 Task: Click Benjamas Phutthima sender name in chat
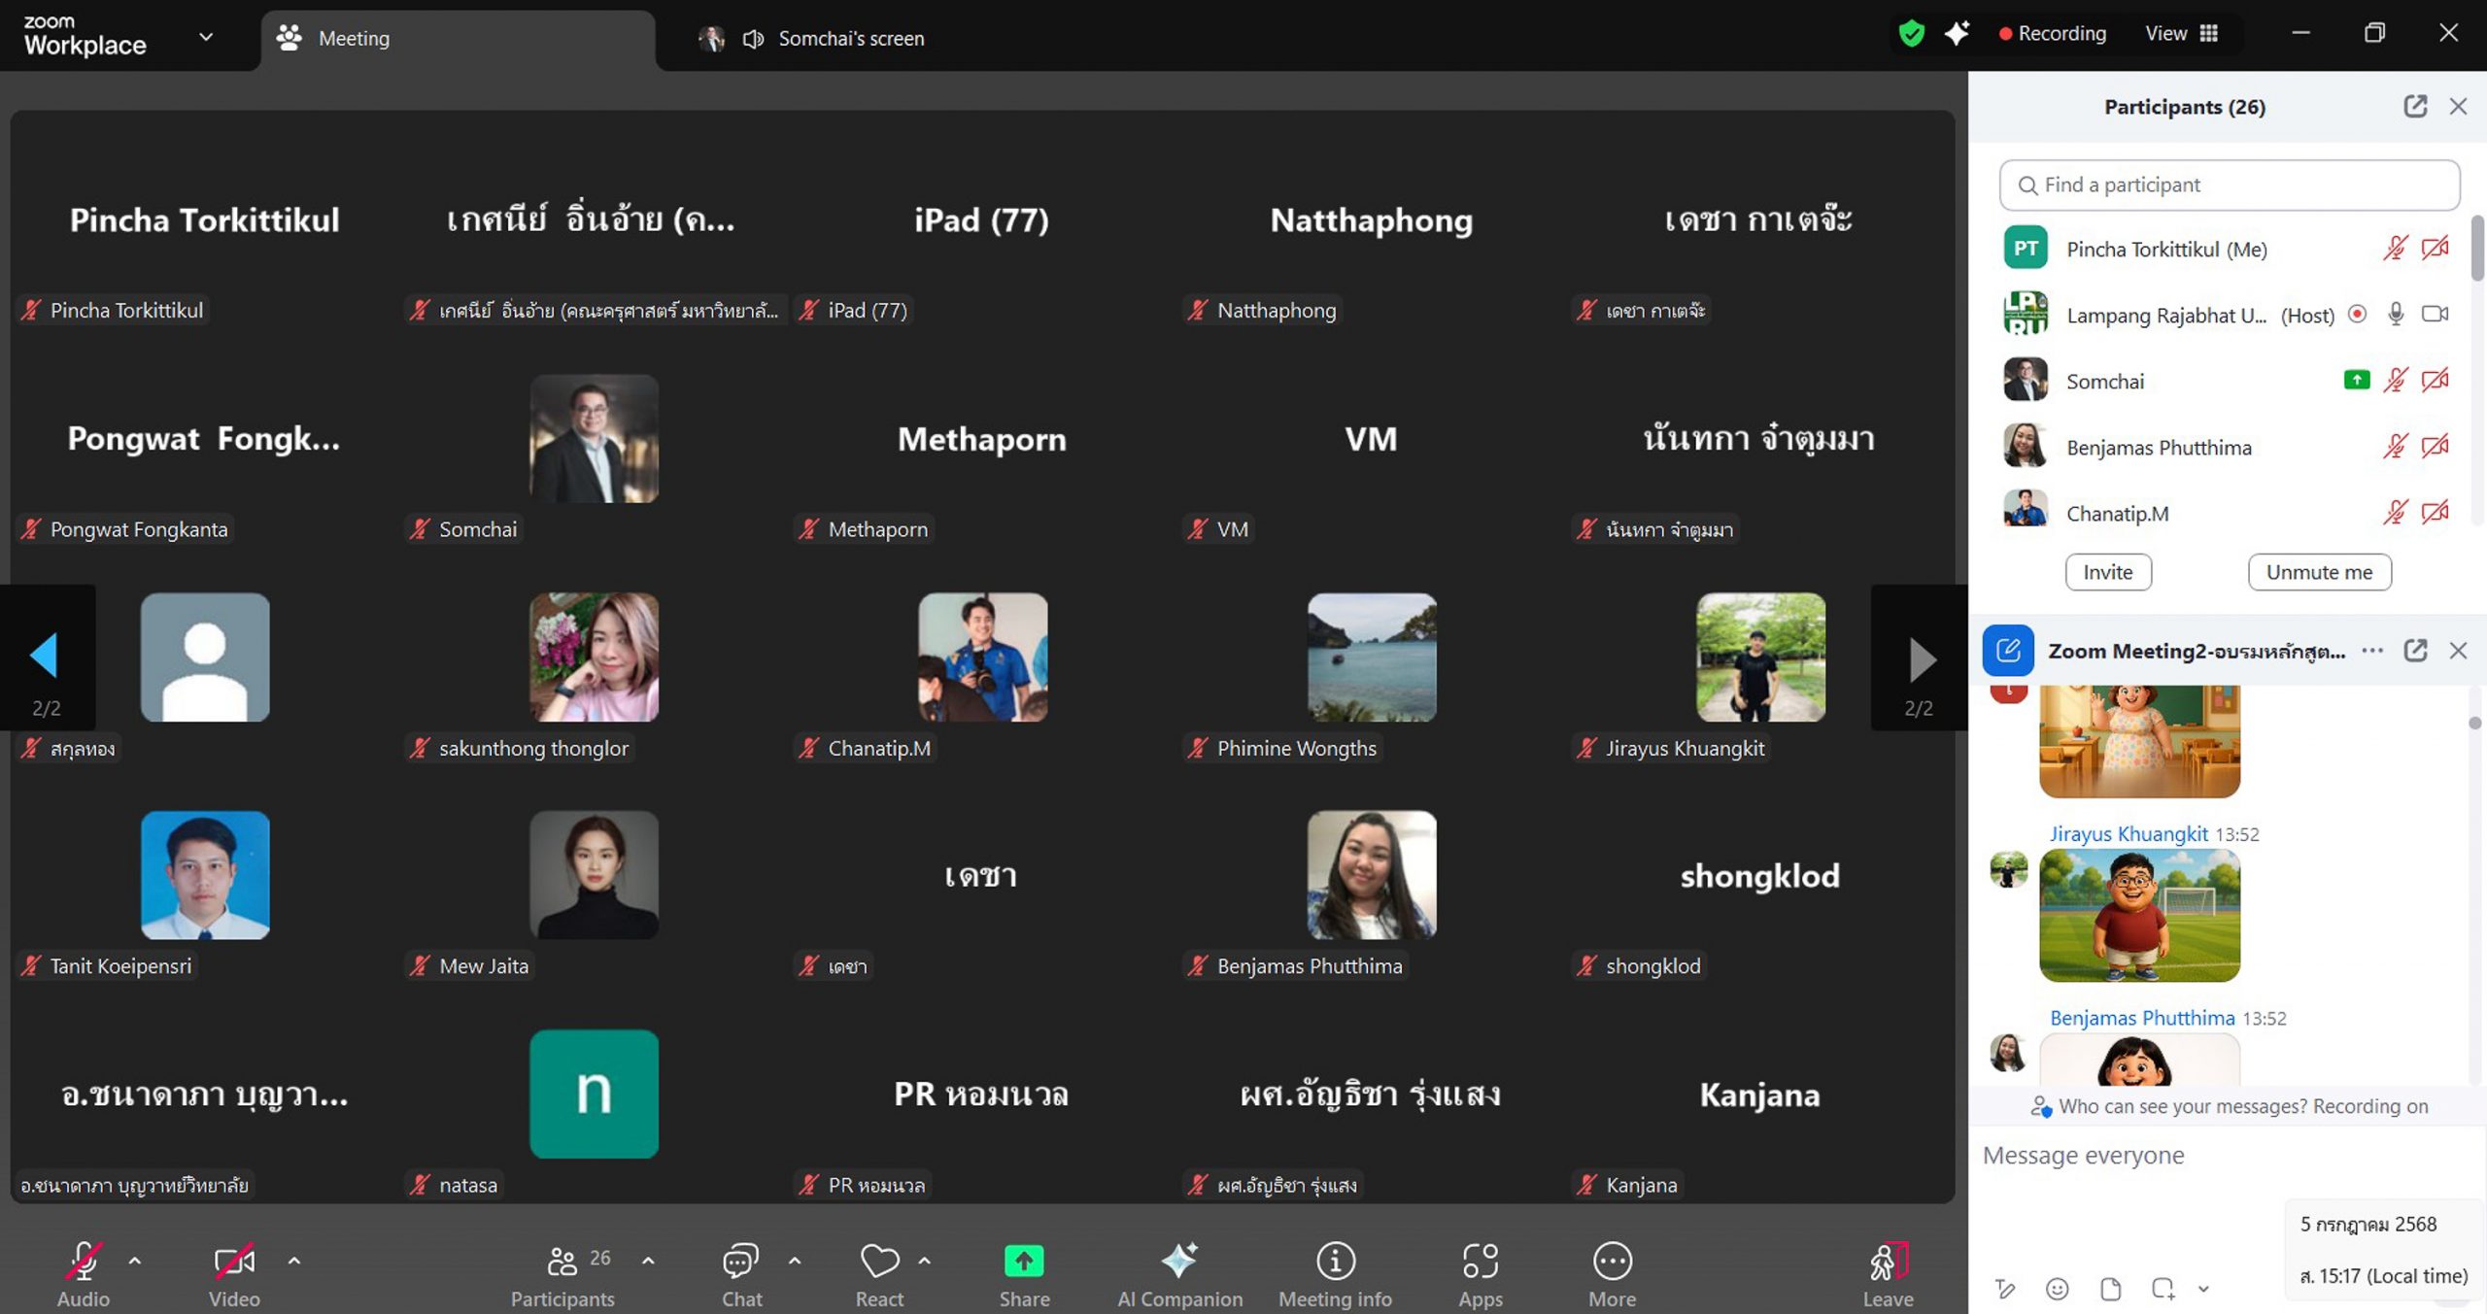pyautogui.click(x=2142, y=1018)
